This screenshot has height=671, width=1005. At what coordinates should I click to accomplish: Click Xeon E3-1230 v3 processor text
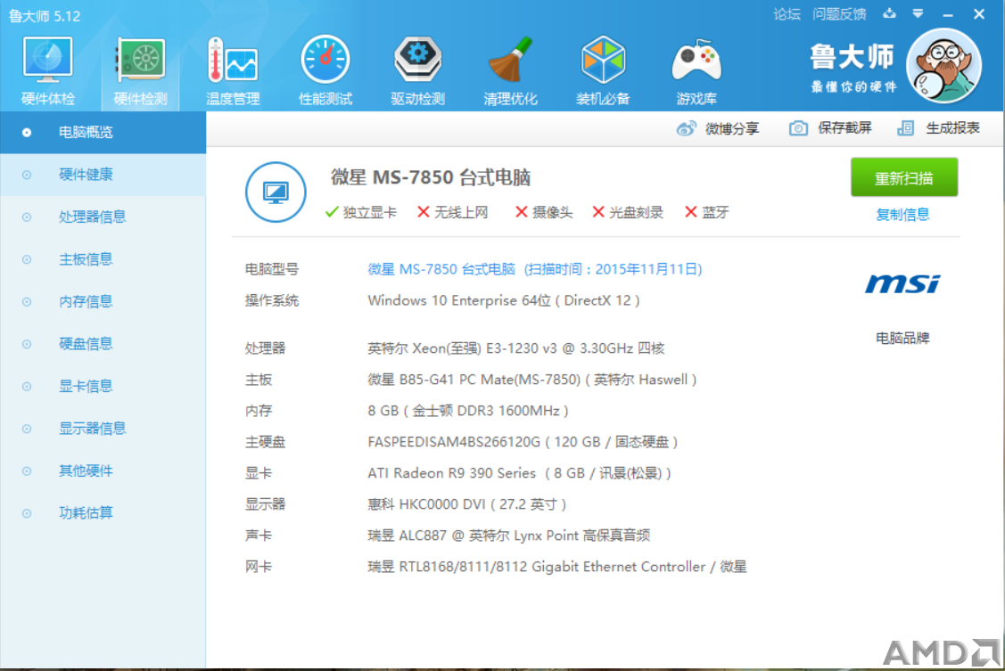[516, 348]
